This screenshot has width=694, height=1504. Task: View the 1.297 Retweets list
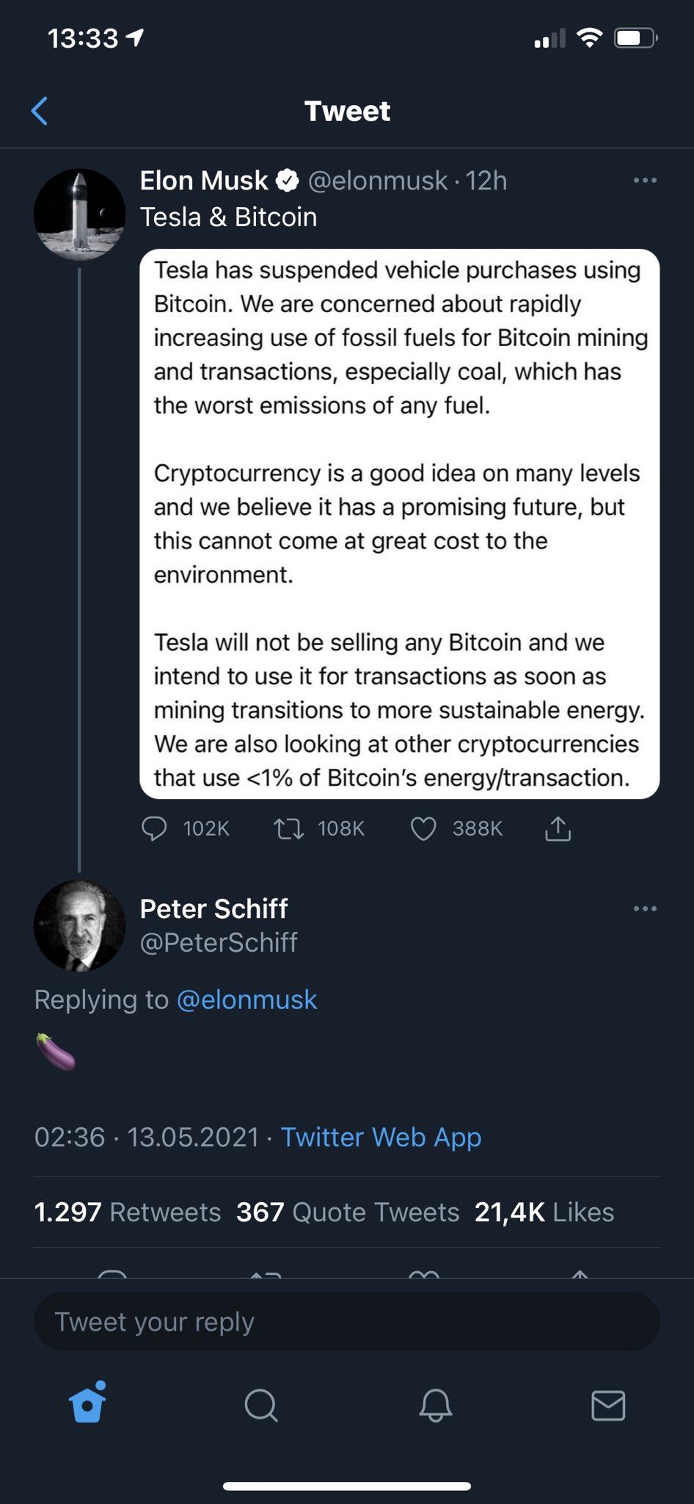click(128, 1212)
